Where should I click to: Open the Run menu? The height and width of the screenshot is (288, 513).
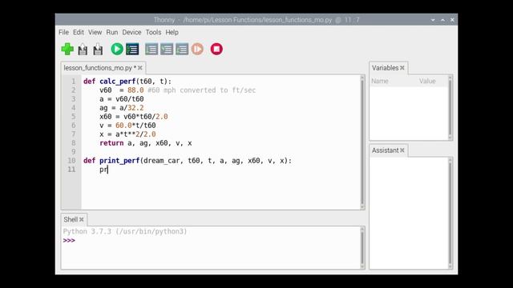tap(112, 32)
